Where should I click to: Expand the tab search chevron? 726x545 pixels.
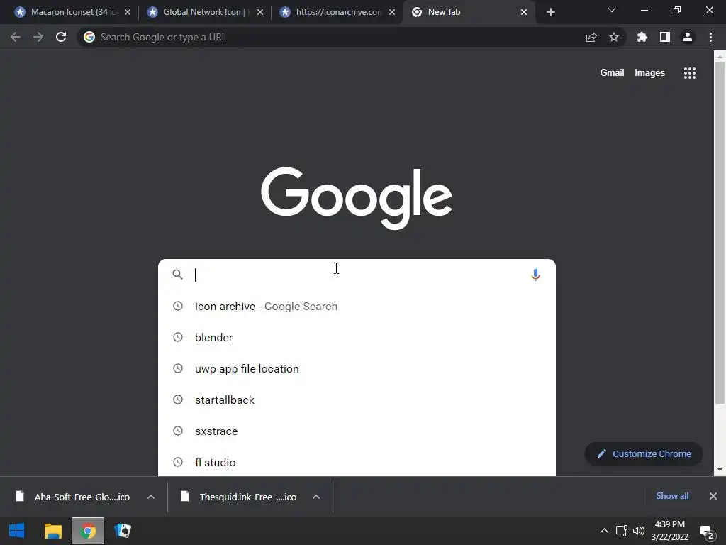tap(612, 10)
